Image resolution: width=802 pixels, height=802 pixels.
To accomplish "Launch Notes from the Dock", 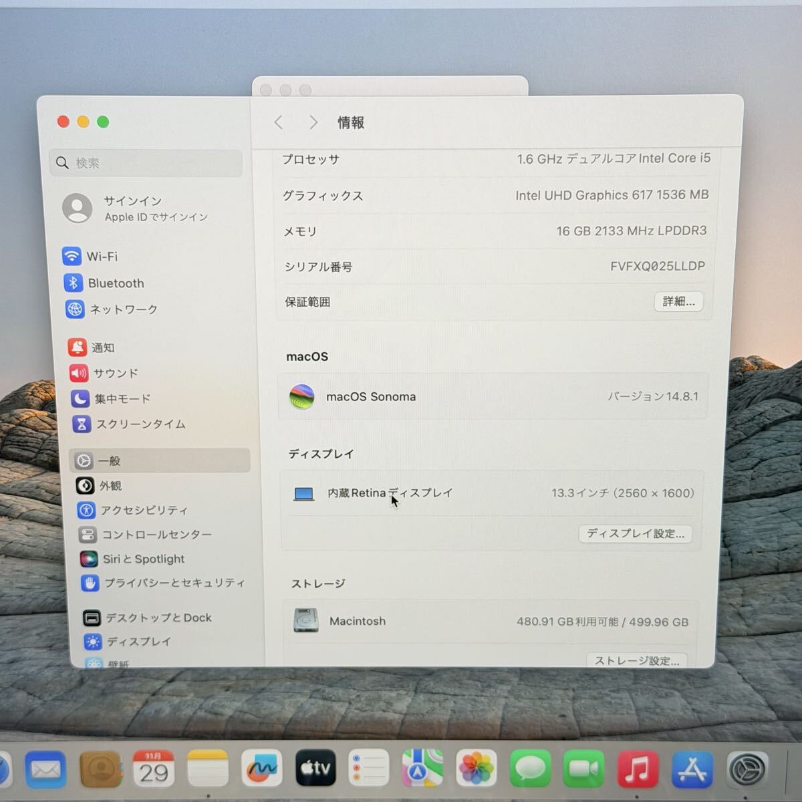I will coord(208,769).
